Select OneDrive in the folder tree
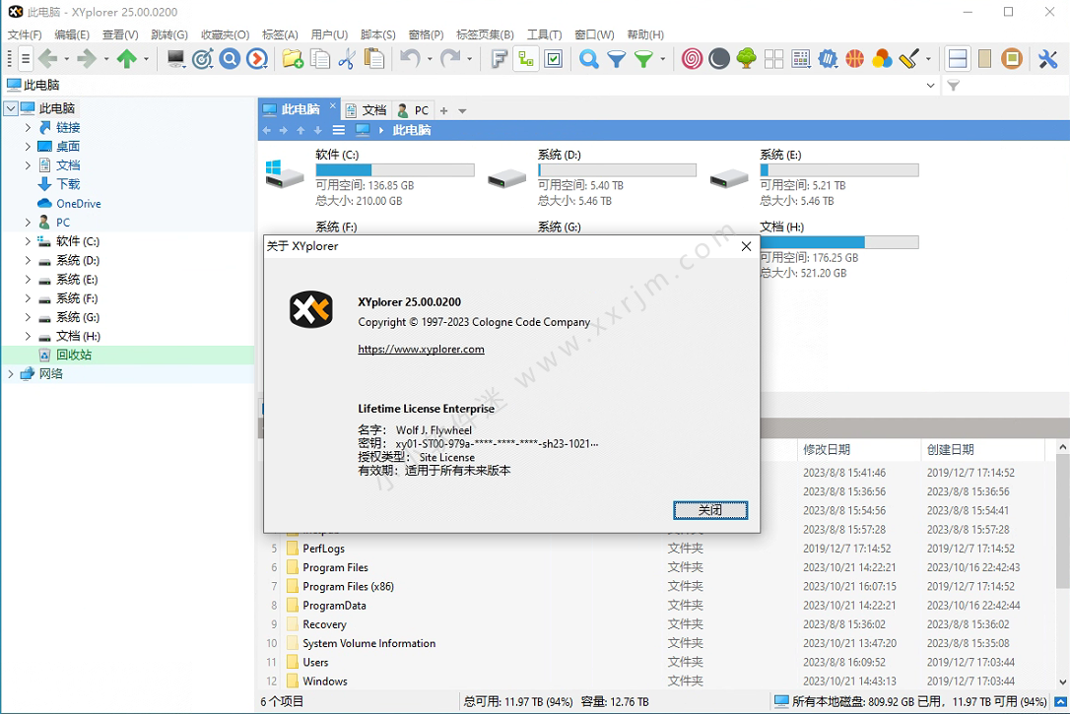The width and height of the screenshot is (1070, 714). (x=79, y=203)
